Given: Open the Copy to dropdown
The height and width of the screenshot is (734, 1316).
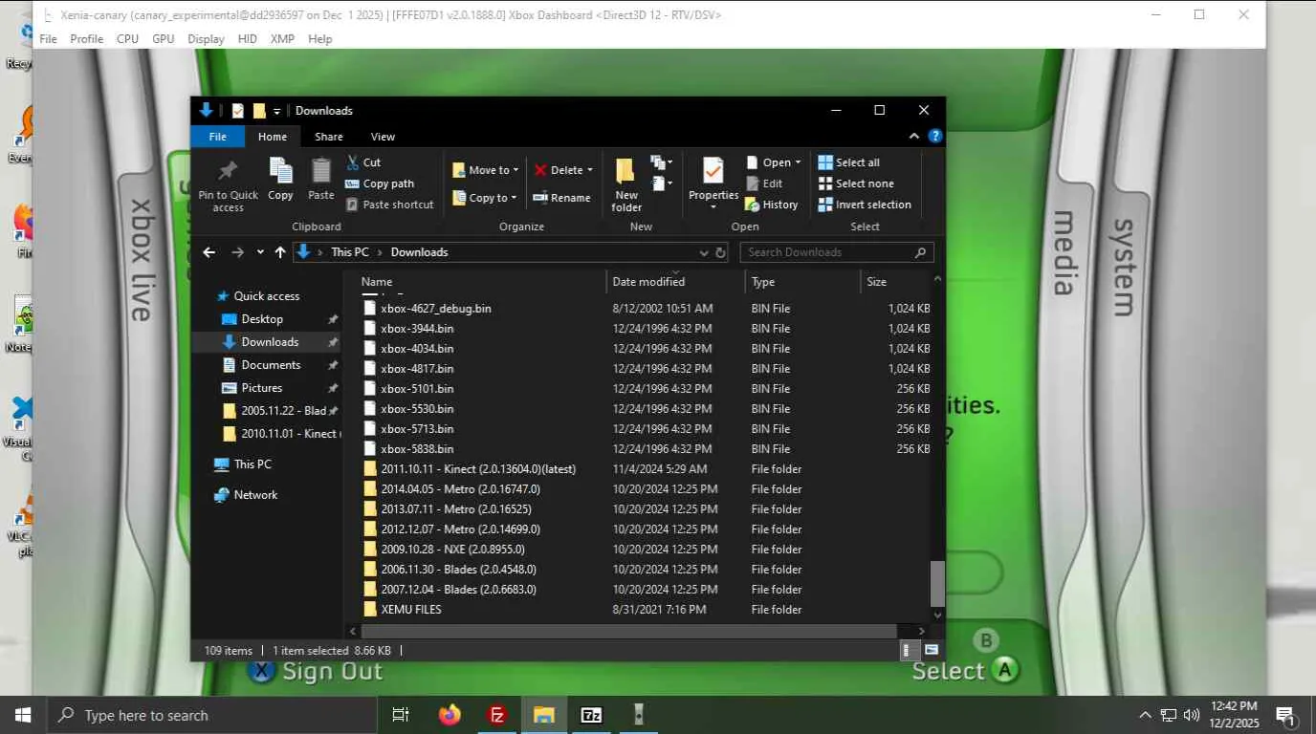Looking at the screenshot, I should pyautogui.click(x=486, y=198).
